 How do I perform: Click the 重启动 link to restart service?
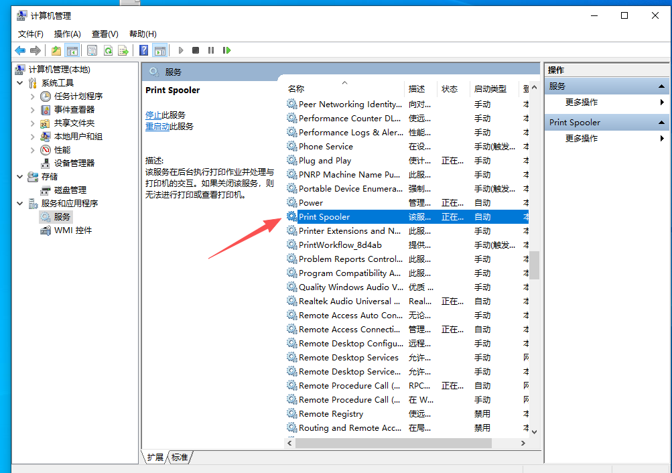coord(157,126)
